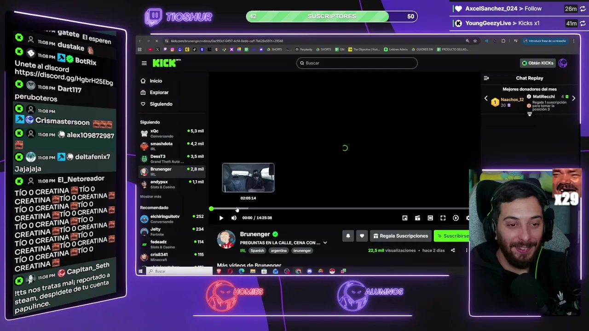This screenshot has height=331, width=589.
Task: Enable picture-in-picture on the player
Action: tap(405, 218)
